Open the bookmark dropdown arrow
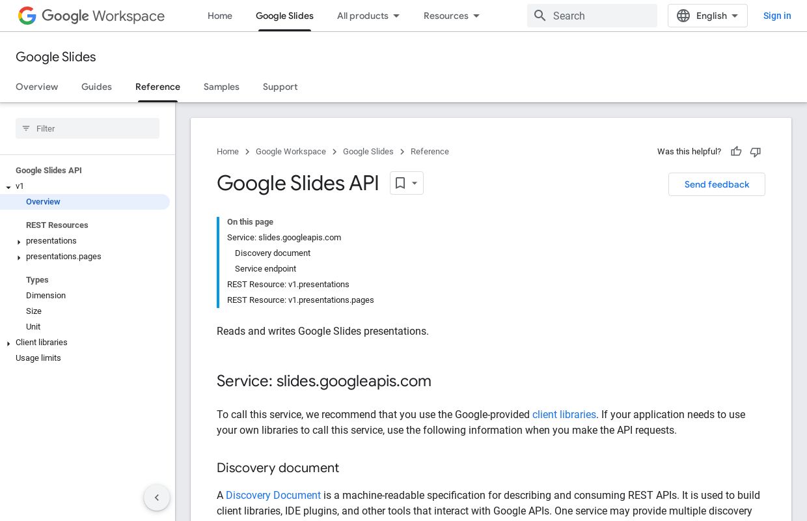 (x=415, y=183)
